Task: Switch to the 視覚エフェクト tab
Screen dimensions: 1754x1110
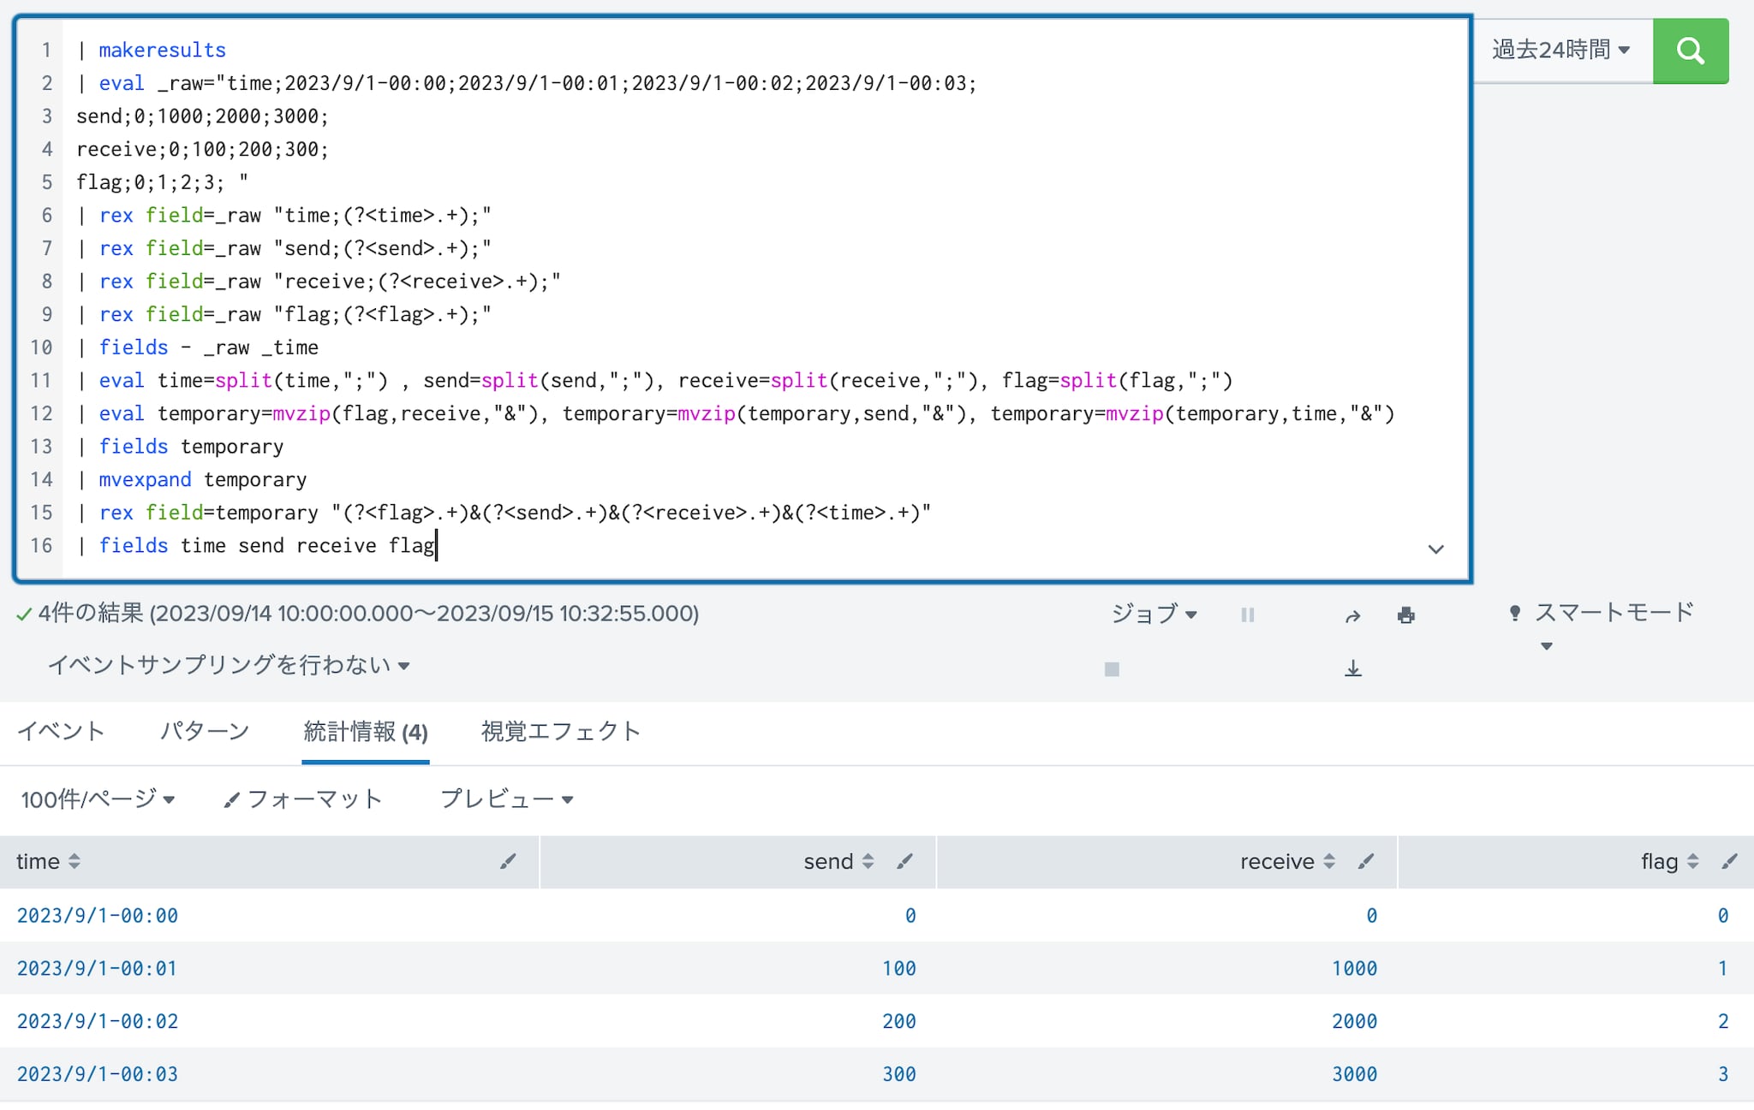Action: click(x=561, y=732)
